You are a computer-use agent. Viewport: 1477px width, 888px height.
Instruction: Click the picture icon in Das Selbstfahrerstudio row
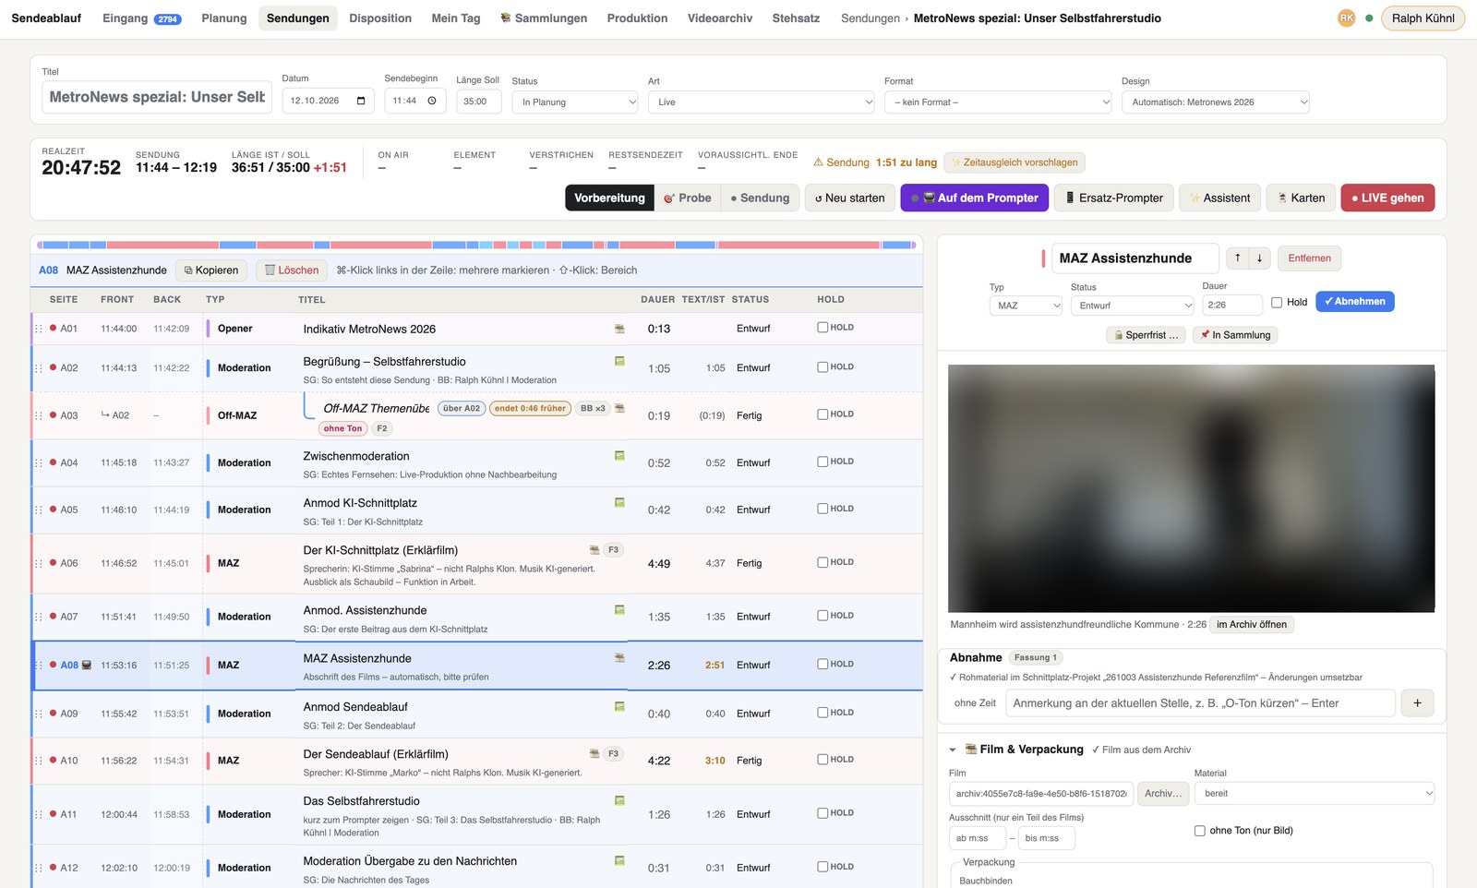pos(619,800)
